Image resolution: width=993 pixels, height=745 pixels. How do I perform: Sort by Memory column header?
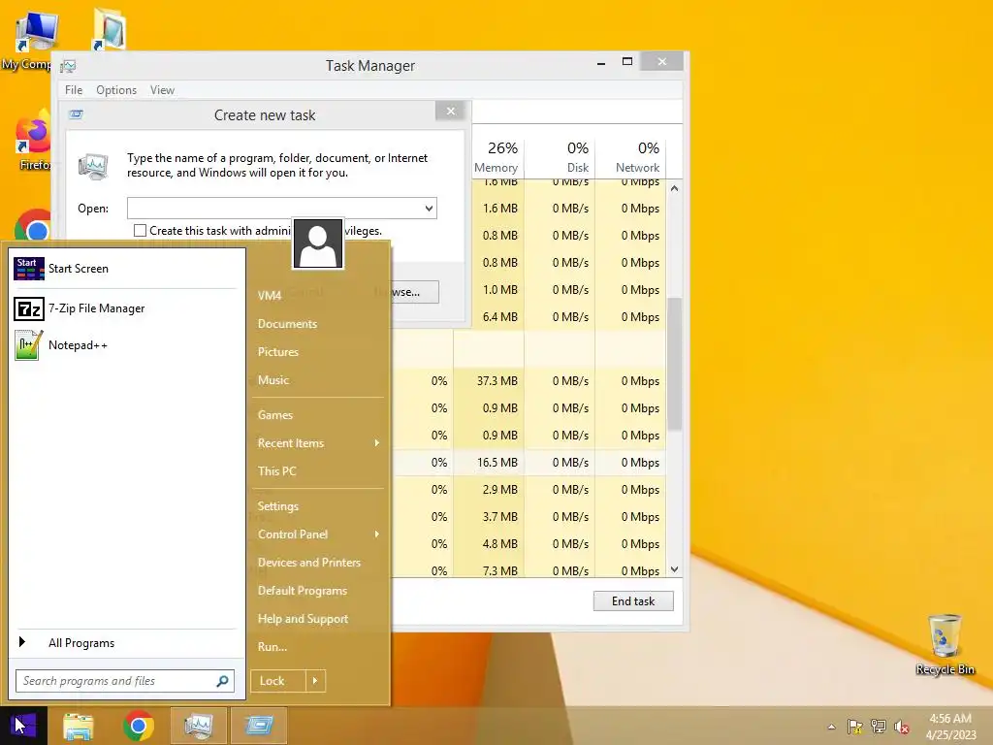496,156
